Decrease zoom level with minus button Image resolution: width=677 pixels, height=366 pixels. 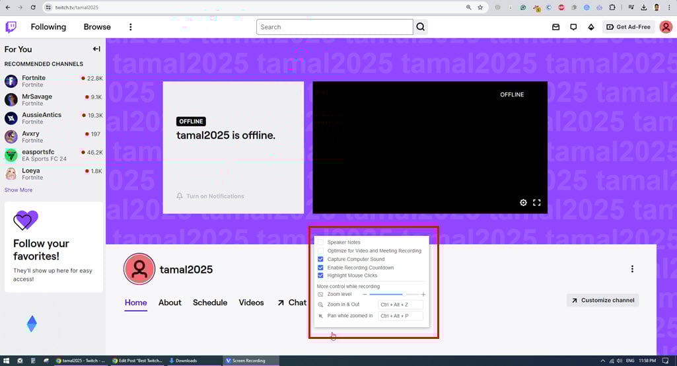pos(365,294)
